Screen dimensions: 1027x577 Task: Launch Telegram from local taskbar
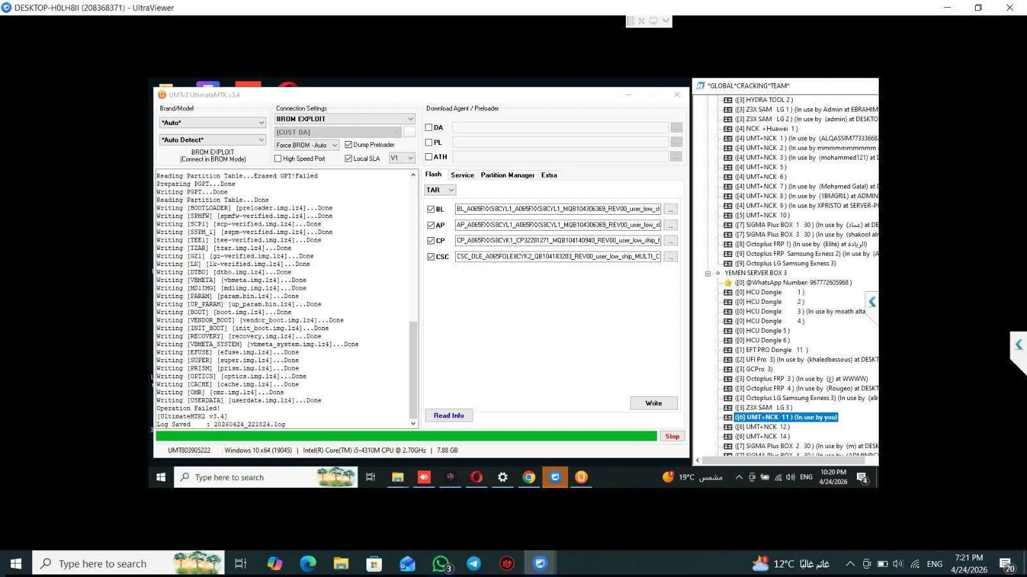(x=474, y=564)
